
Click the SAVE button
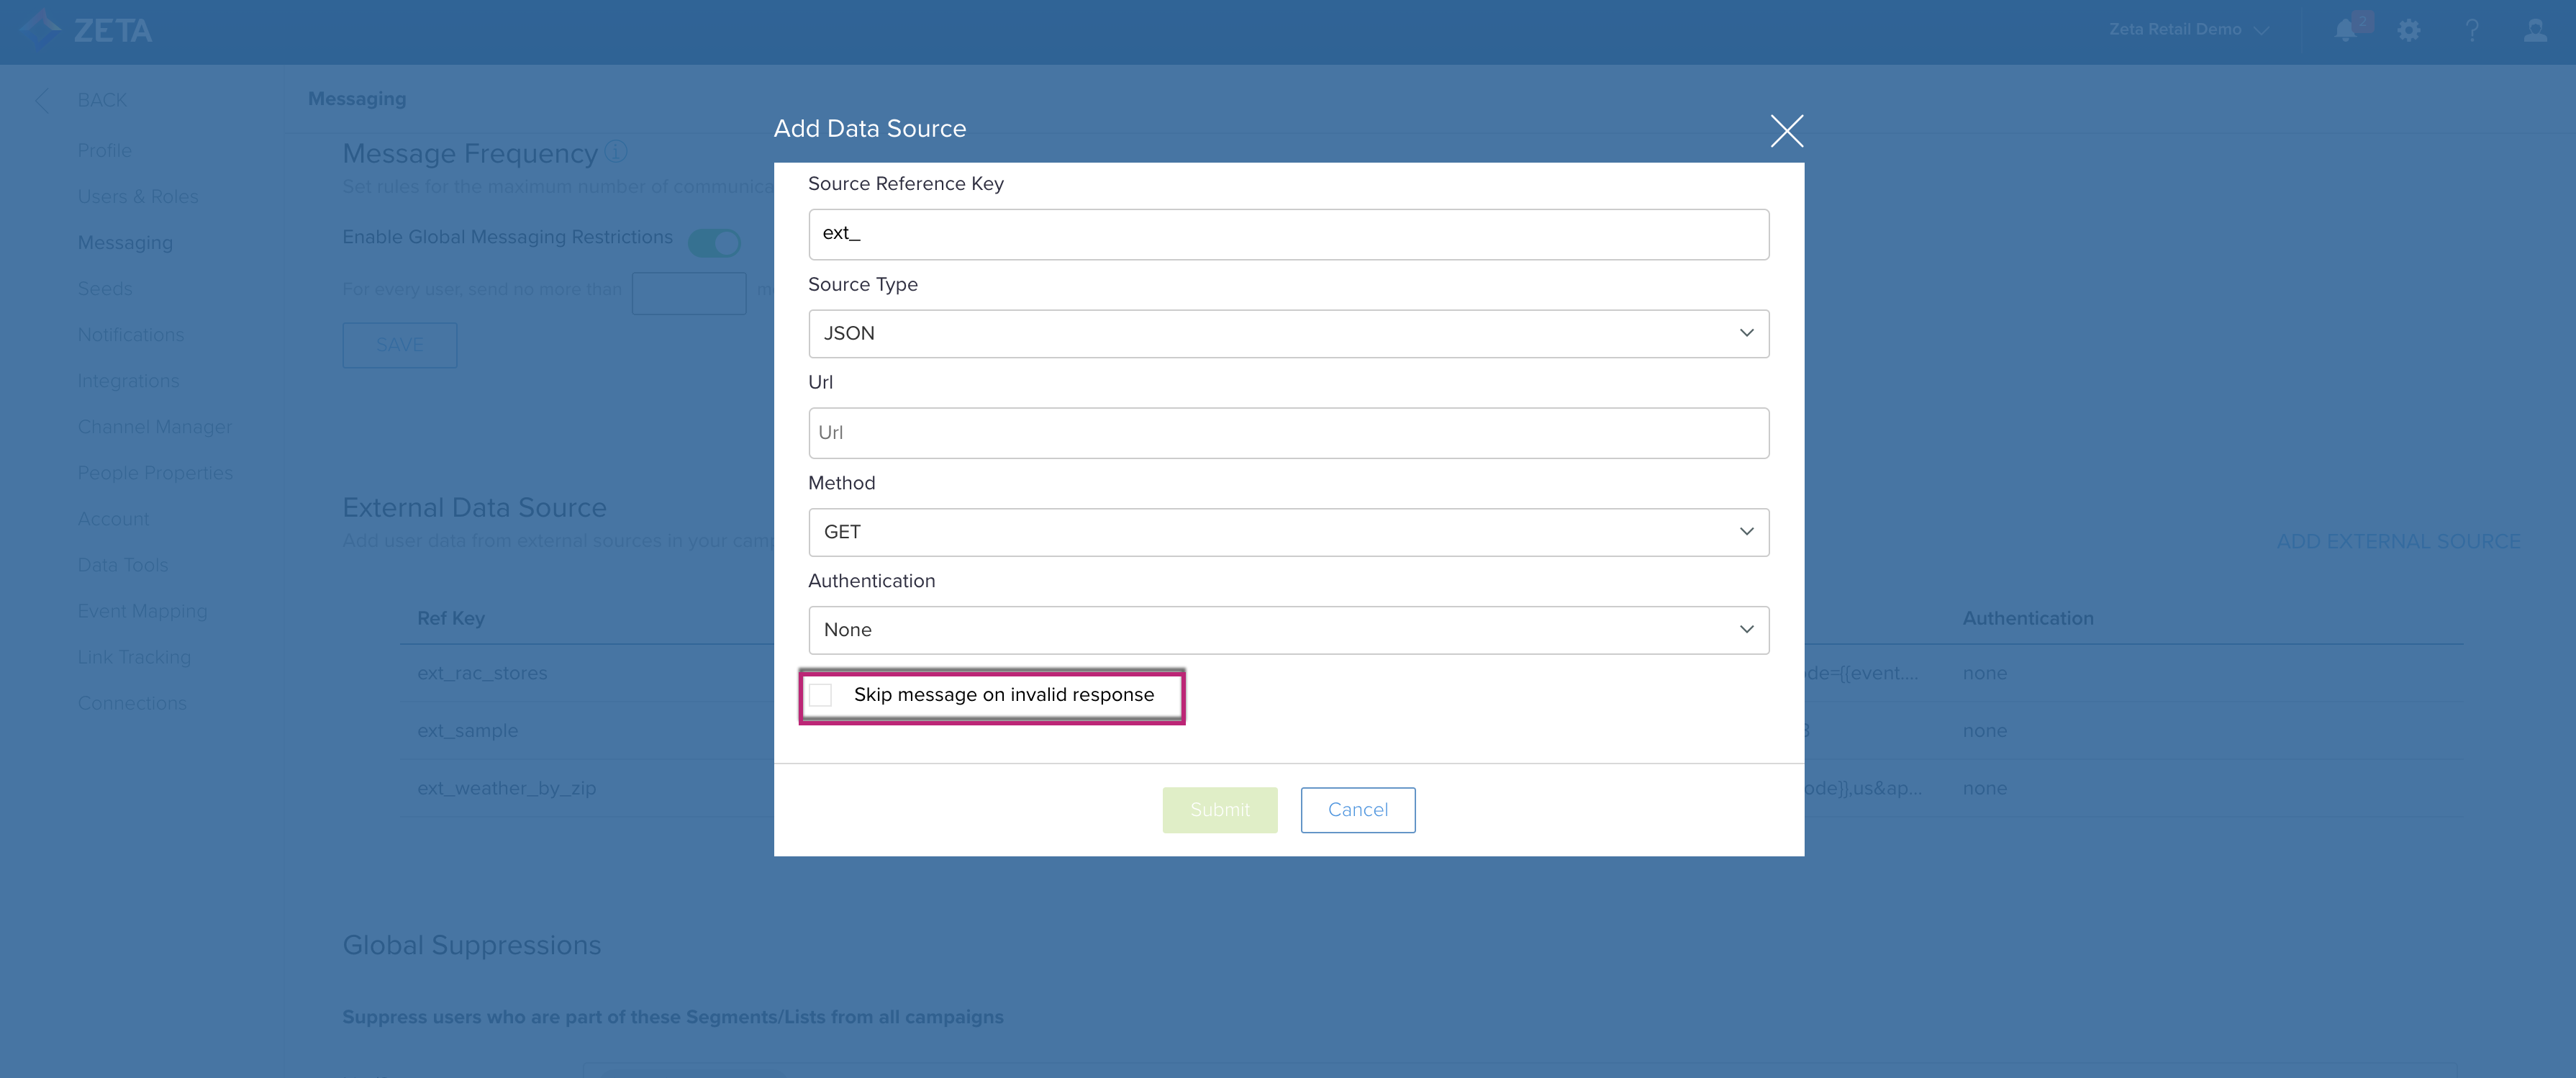click(399, 345)
